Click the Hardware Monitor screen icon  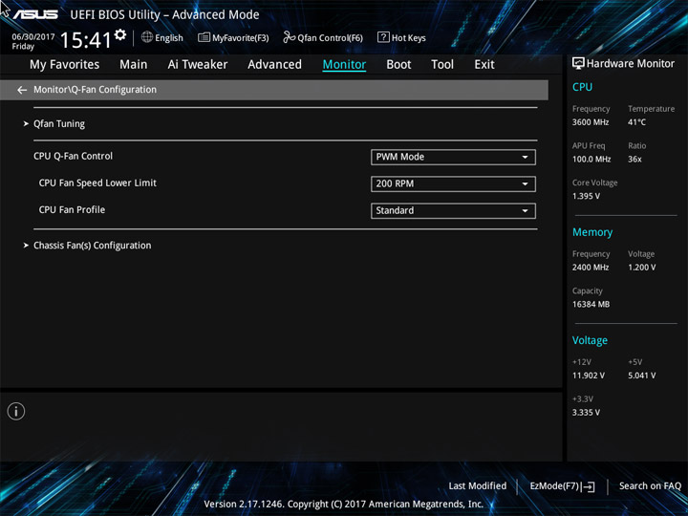[578, 64]
